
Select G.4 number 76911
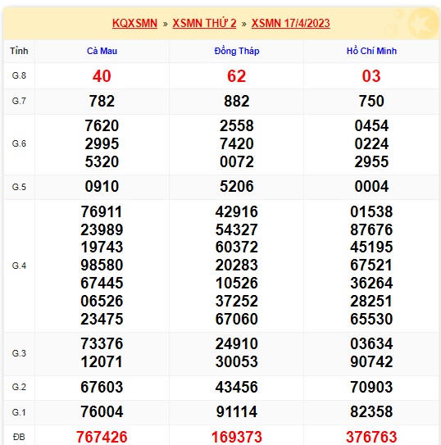coord(102,211)
